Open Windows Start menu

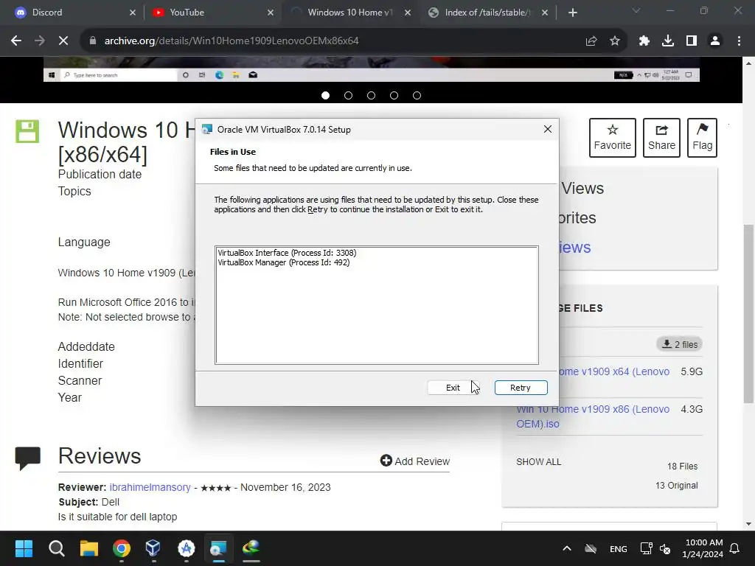pyautogui.click(x=24, y=548)
